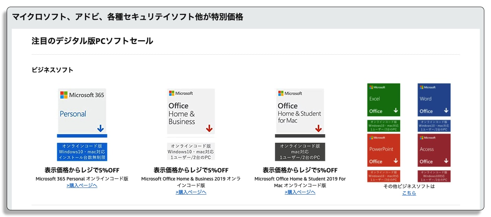Click the grey Windows10・mac対応 label under Home & Business

point(191,152)
